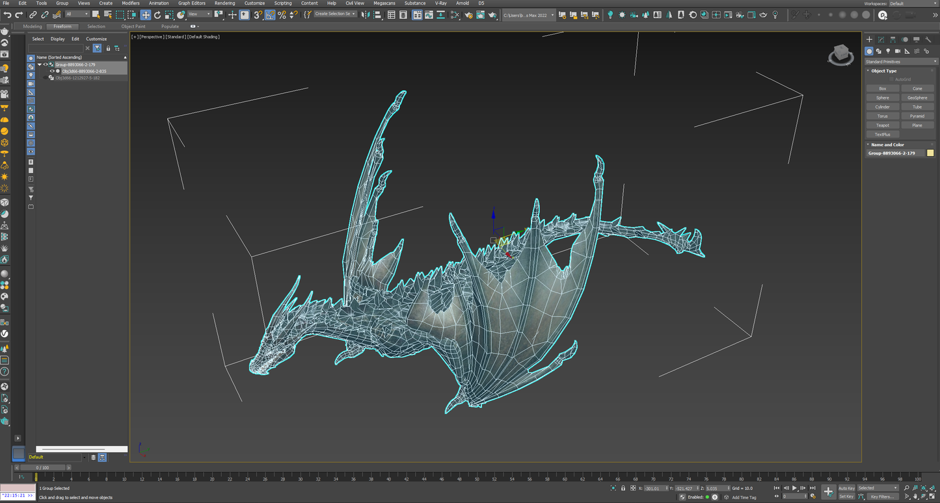940x503 pixels.
Task: Activate Select and Rotate tool
Action: tap(157, 14)
